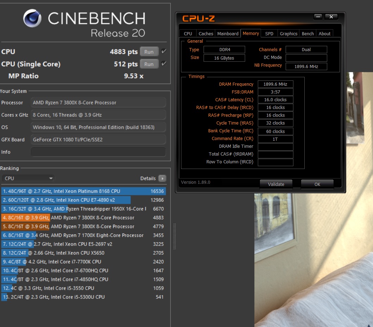Image resolution: width=373 pixels, height=327 pixels.
Task: Click the Command Rate value 1T
Action: click(275, 139)
